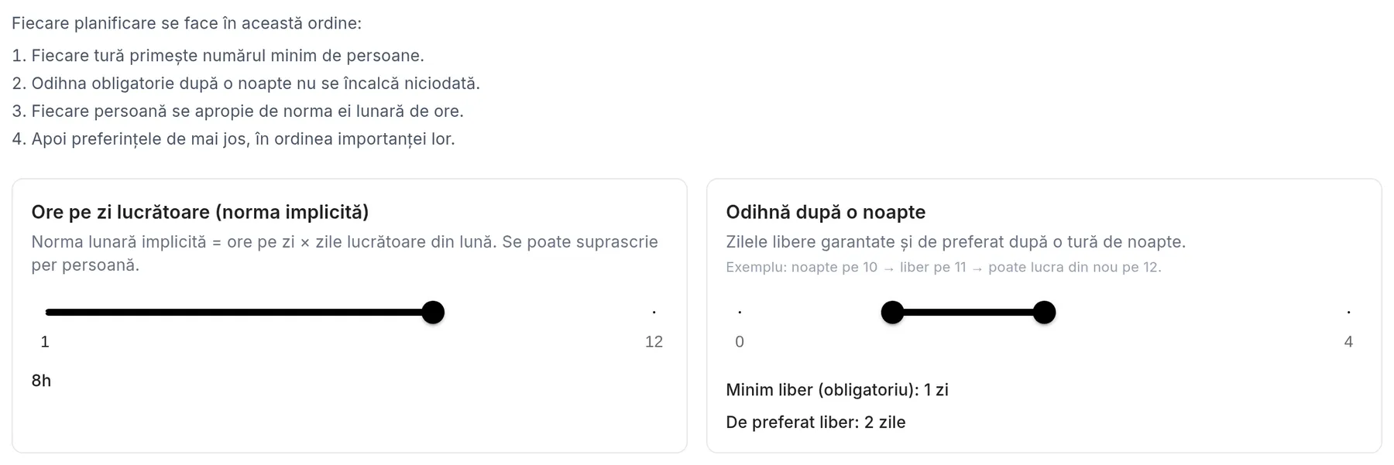This screenshot has height=465, width=1394.
Task: Select the '12' maximum label under hours slider
Action: point(654,342)
